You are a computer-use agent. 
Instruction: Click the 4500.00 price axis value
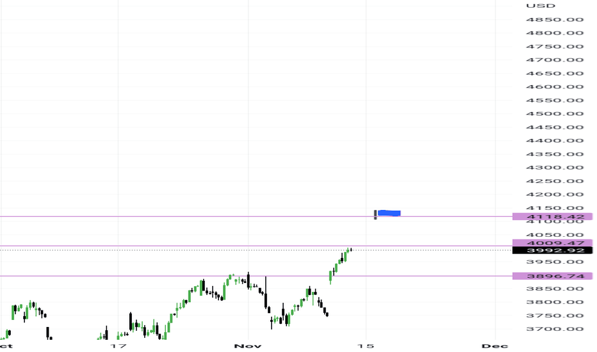tap(555, 114)
